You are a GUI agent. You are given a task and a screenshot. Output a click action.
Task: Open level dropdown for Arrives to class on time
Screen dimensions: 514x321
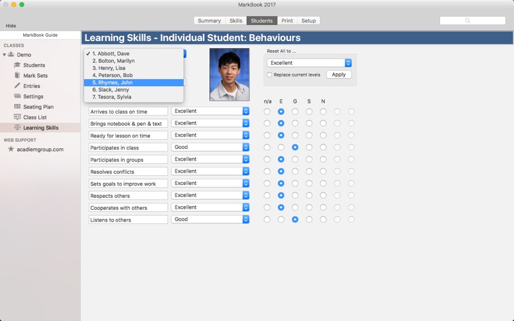[210, 111]
